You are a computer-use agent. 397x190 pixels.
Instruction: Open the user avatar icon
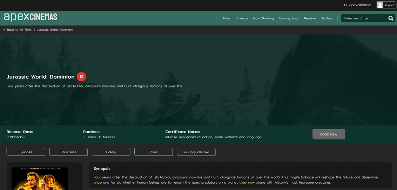click(380, 5)
